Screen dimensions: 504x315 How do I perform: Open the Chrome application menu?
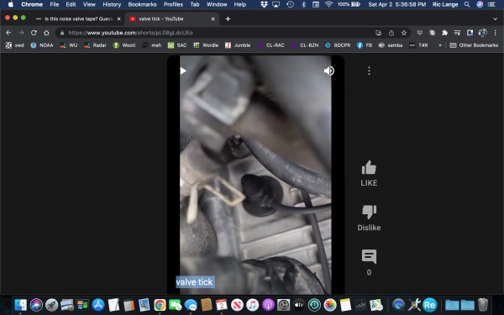32,4
